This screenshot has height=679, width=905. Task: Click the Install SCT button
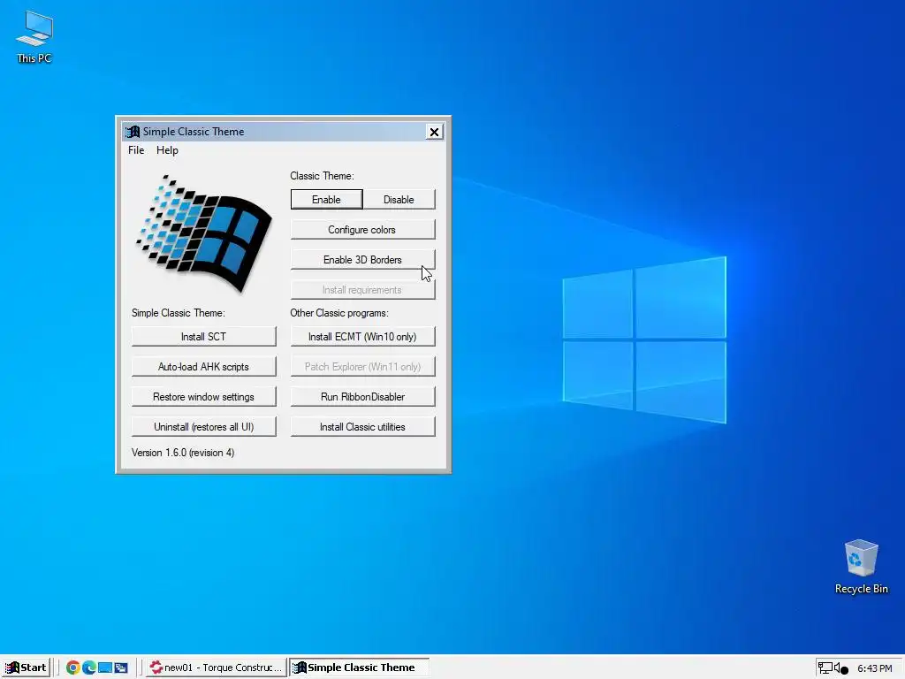click(x=204, y=337)
